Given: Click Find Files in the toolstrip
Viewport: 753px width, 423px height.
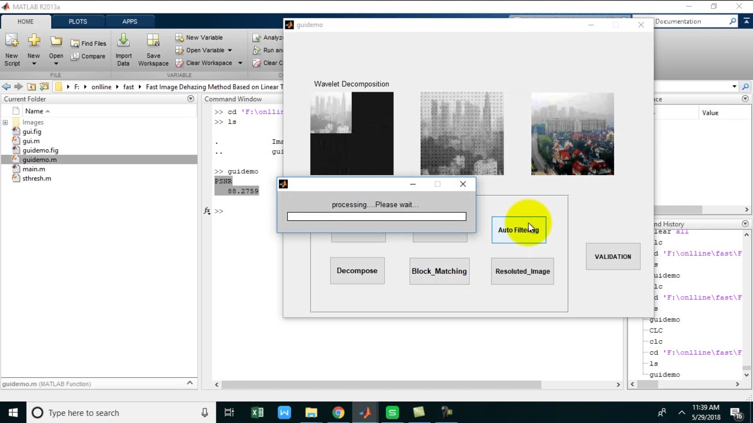Looking at the screenshot, I should 88,43.
